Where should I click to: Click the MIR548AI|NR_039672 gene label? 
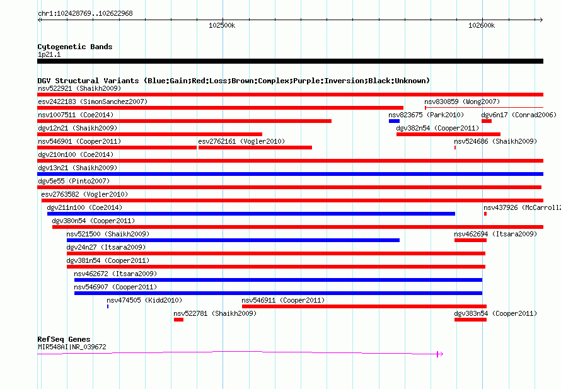coord(72,347)
